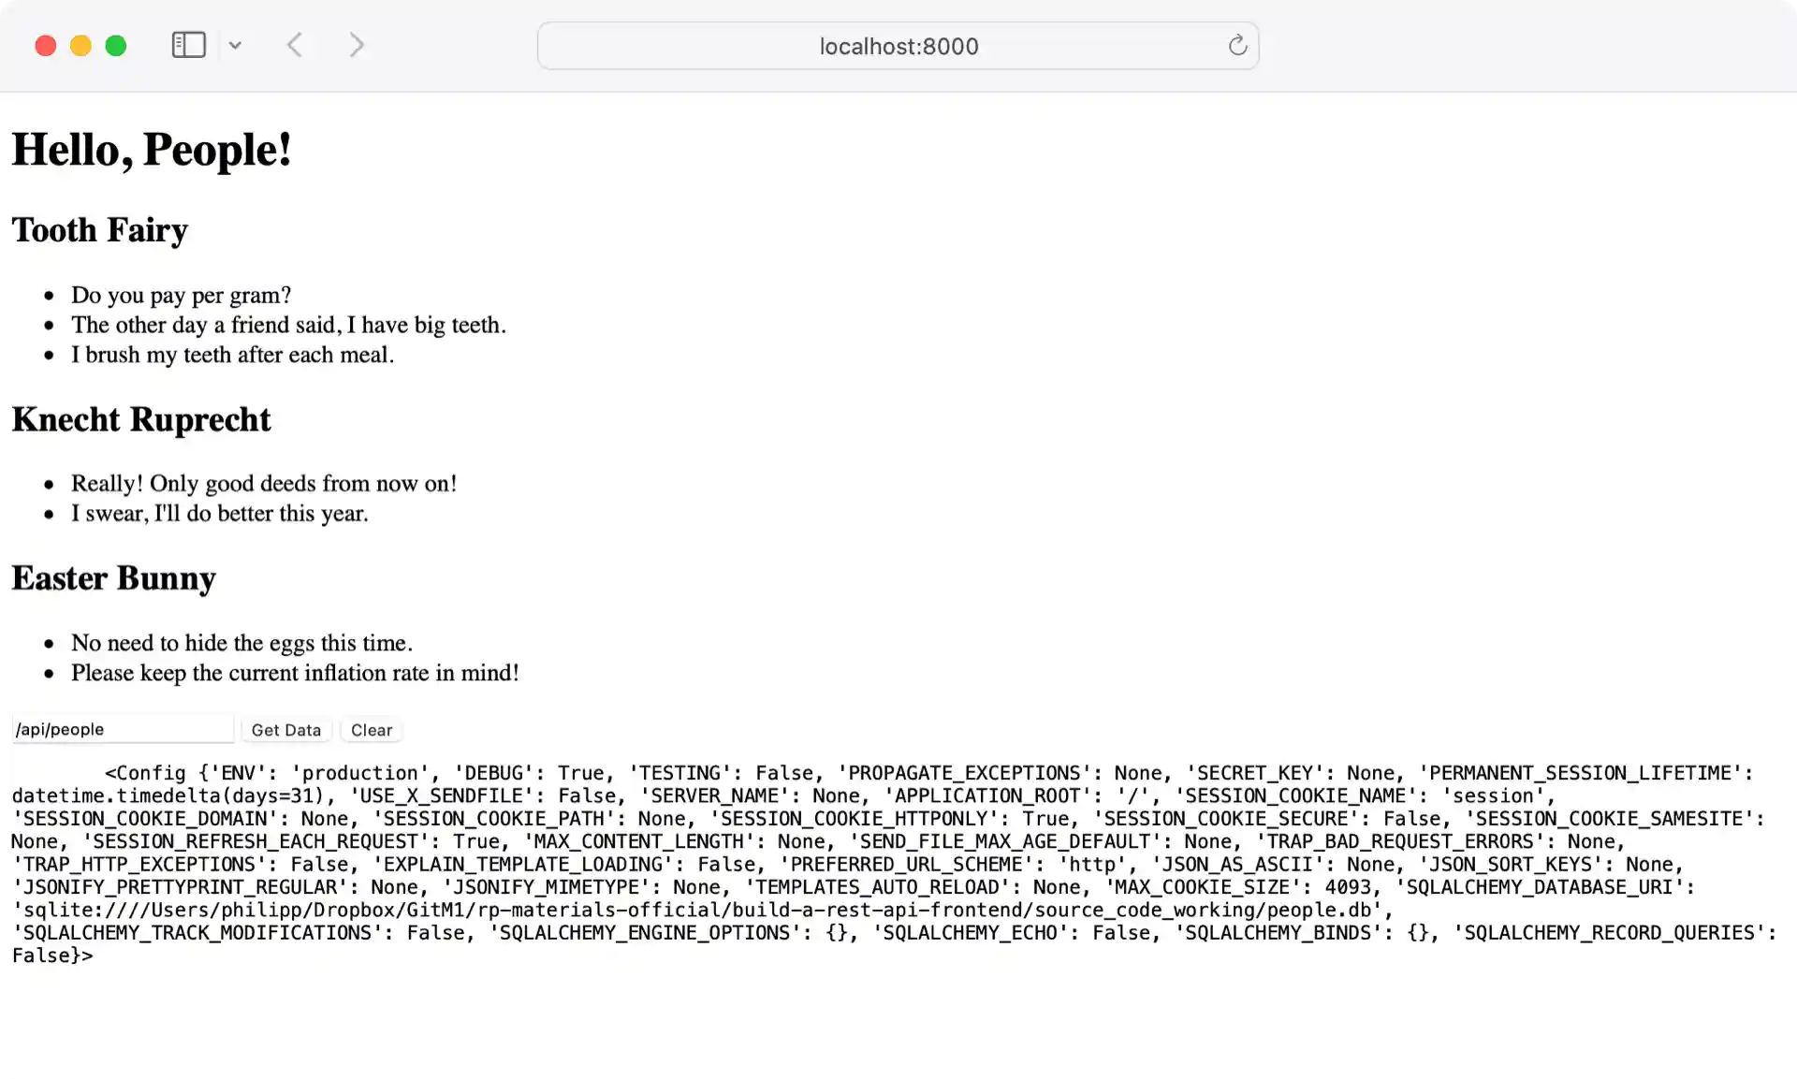Click the bullet about paying per gram
1797x1079 pixels.
(x=181, y=294)
